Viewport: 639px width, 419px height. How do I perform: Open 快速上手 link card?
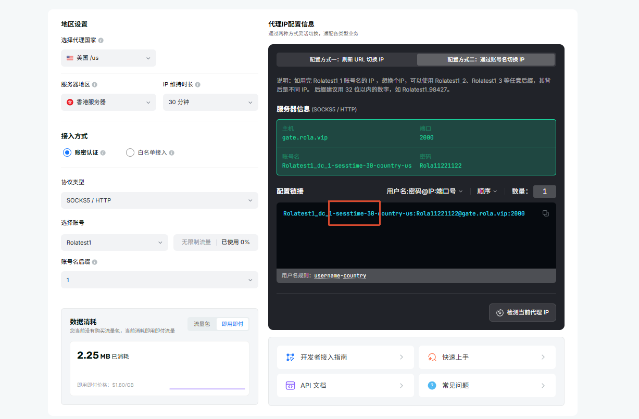tap(487, 357)
